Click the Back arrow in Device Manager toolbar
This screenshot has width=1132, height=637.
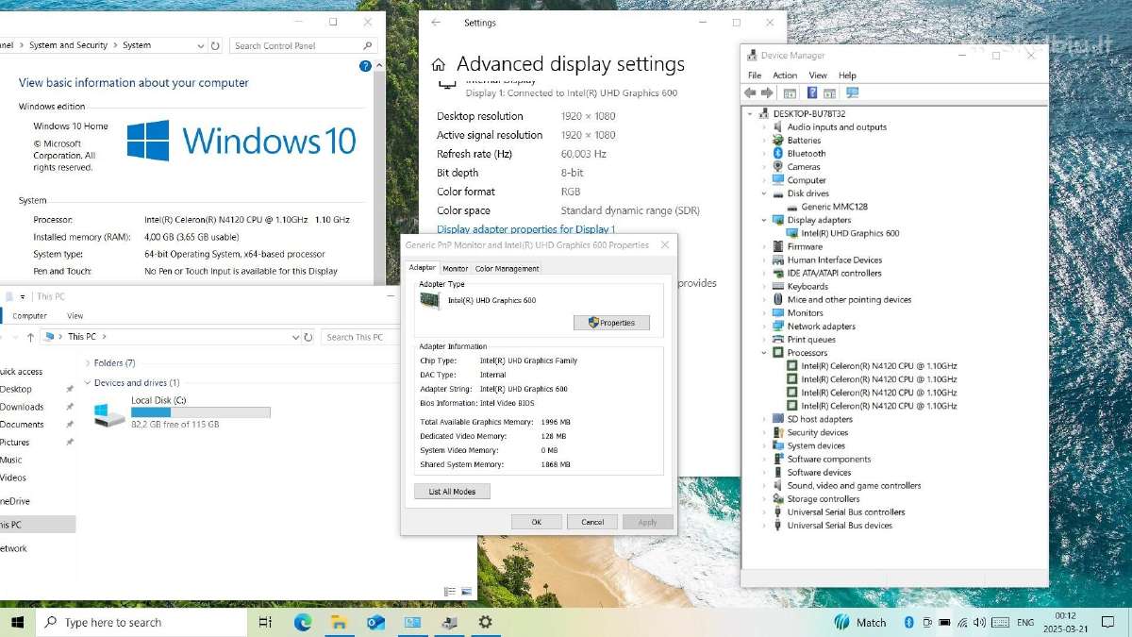[x=750, y=92]
